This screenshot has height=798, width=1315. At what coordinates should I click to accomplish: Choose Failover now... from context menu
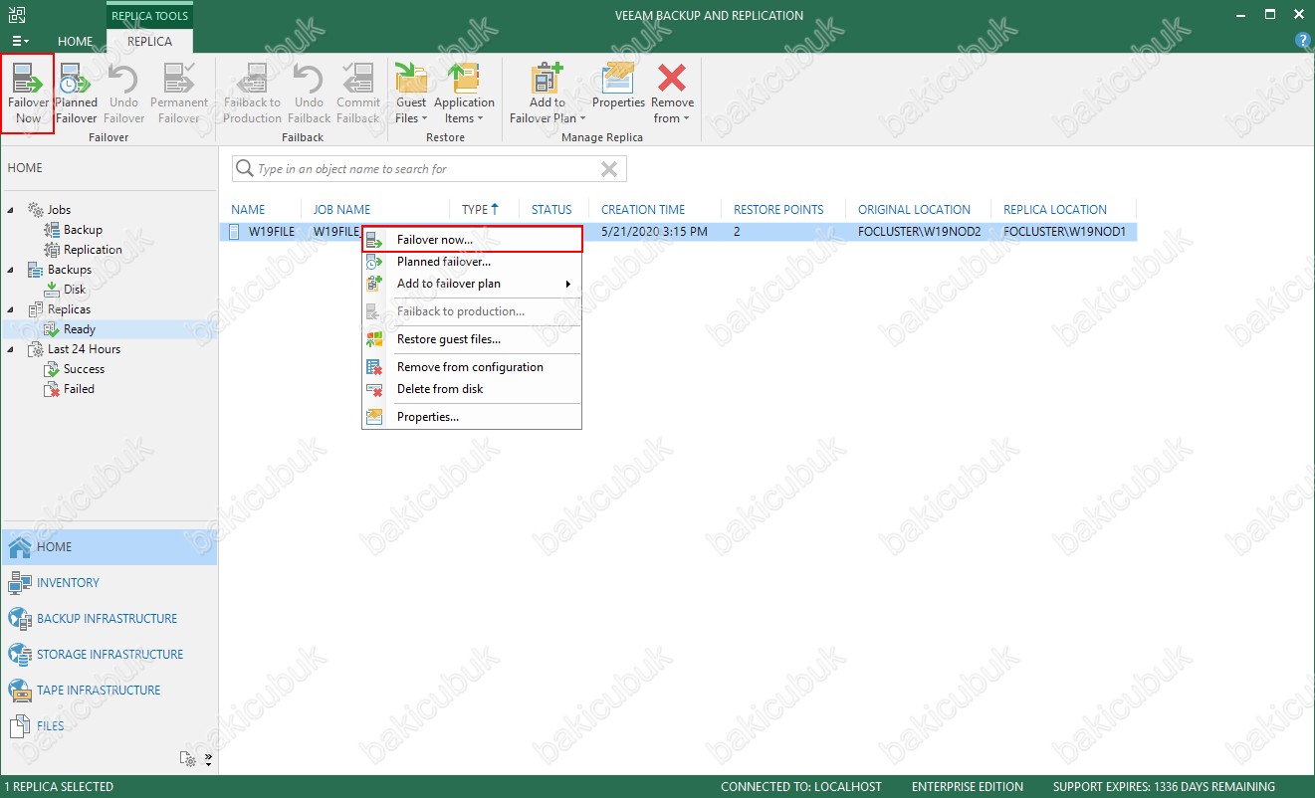coord(472,240)
